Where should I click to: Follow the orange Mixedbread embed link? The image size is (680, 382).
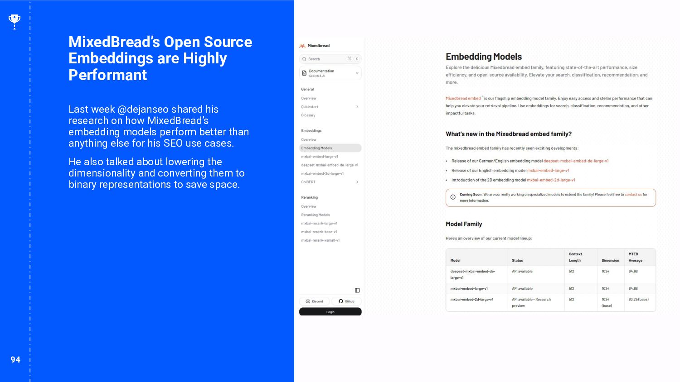(463, 98)
